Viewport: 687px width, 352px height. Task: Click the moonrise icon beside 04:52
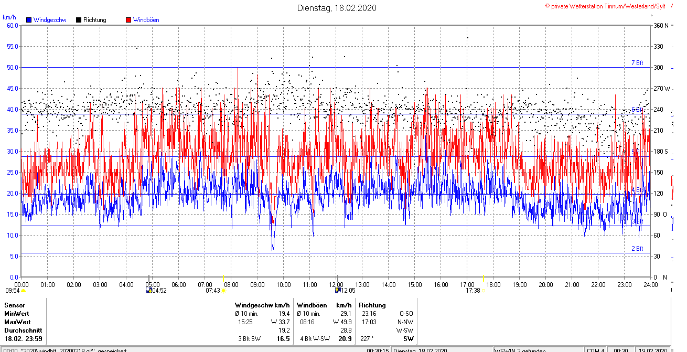(149, 290)
